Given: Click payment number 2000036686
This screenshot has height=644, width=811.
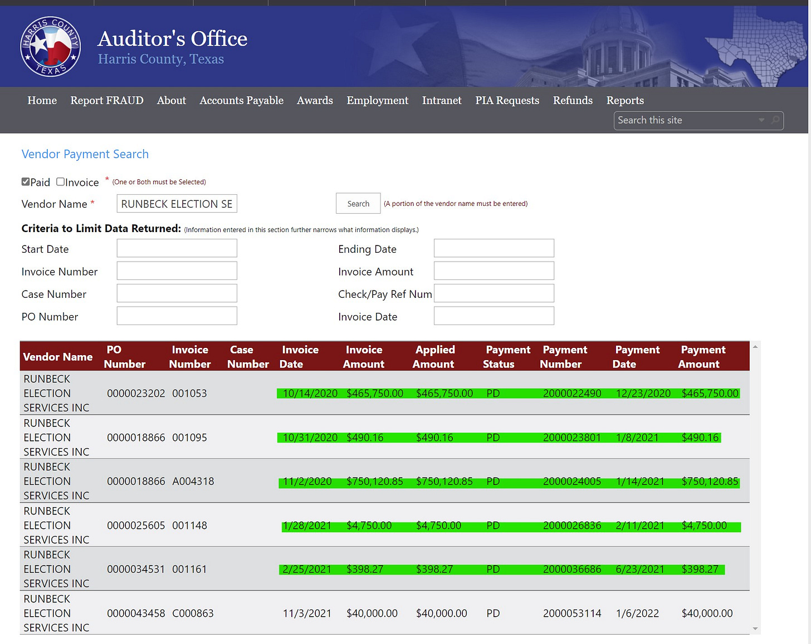Looking at the screenshot, I should pyautogui.click(x=572, y=569).
